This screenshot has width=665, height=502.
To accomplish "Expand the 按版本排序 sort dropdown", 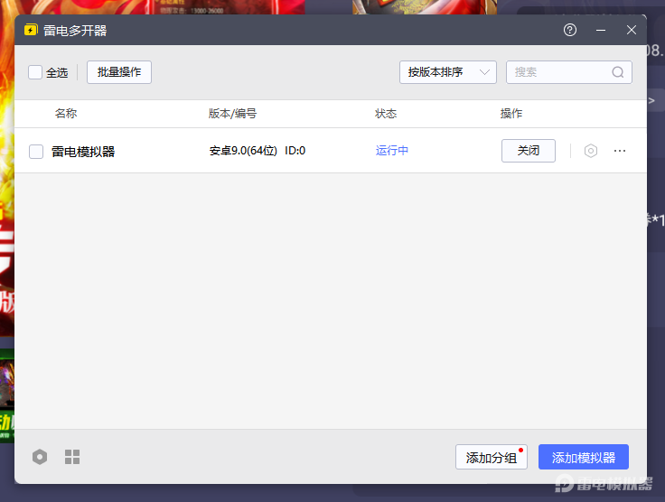I will [448, 72].
